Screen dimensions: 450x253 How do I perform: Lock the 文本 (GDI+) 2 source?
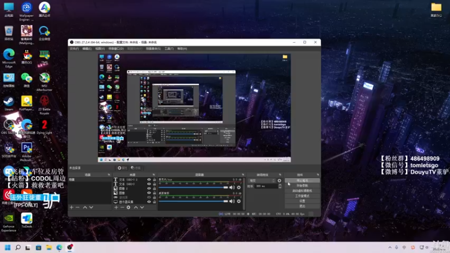(x=154, y=179)
